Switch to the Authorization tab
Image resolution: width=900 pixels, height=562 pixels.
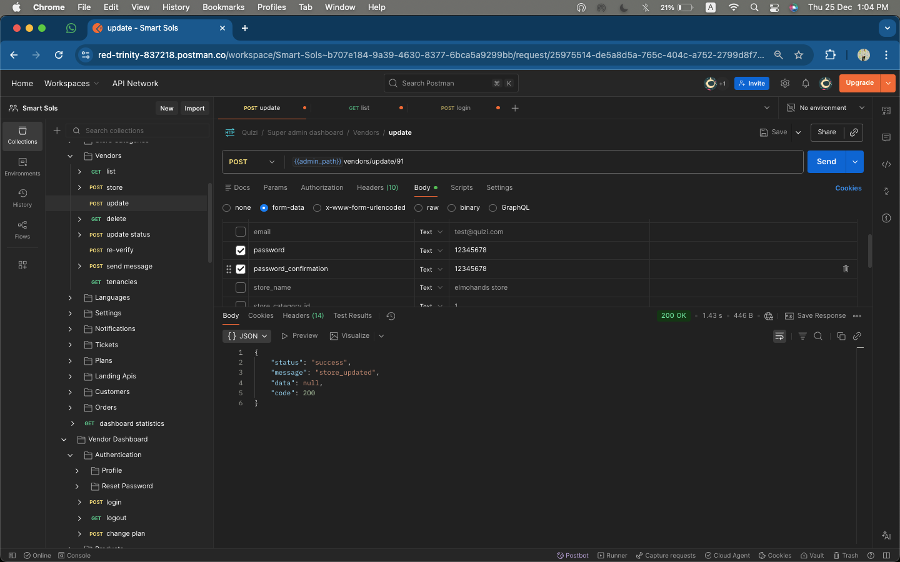tap(322, 188)
